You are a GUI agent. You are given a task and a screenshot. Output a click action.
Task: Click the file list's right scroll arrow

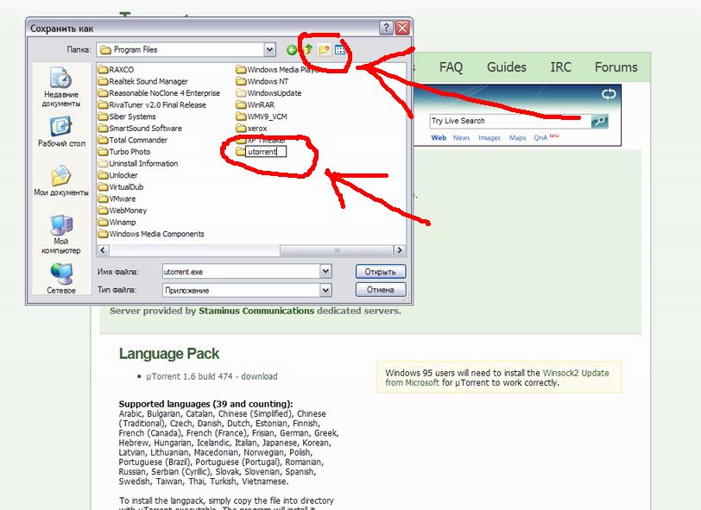point(399,250)
